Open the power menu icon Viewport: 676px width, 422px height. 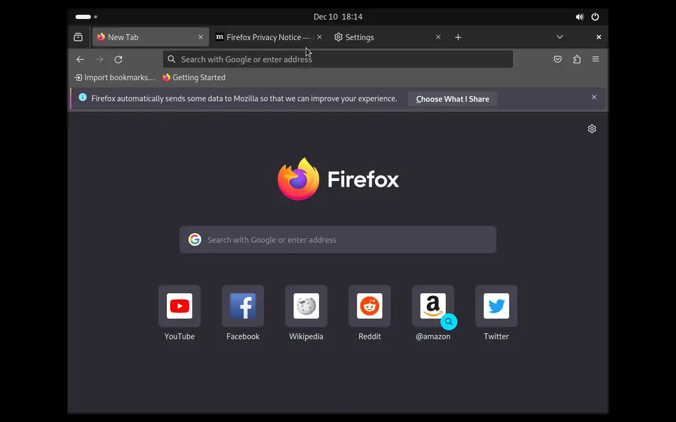tap(595, 17)
